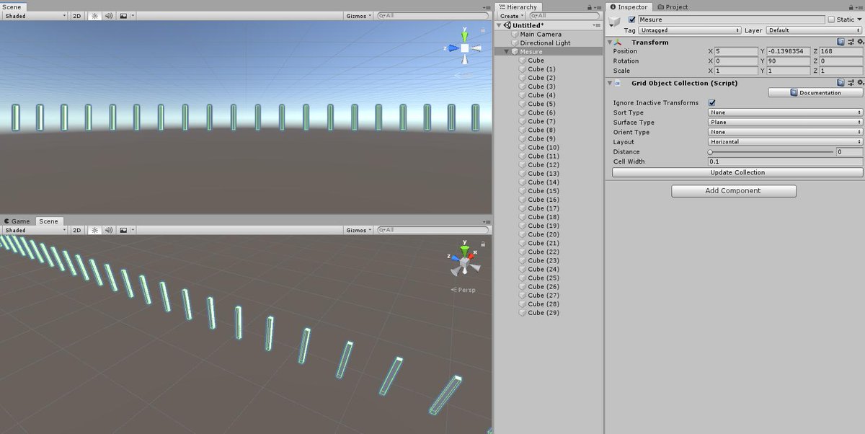This screenshot has width=865, height=434.
Task: Toggle 2D mode in the lower Scene view
Action: click(77, 230)
